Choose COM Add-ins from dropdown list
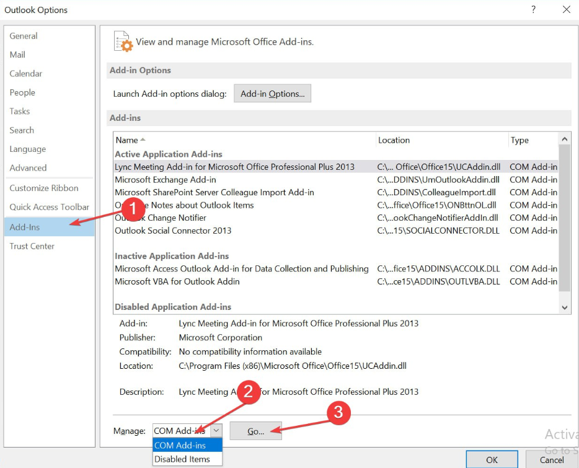Screen dimensions: 579x468 pyautogui.click(x=188, y=445)
